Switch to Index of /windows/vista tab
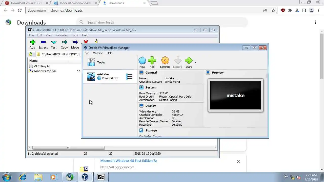Image resolution: width=324 pixels, height=182 pixels. coord(75,3)
